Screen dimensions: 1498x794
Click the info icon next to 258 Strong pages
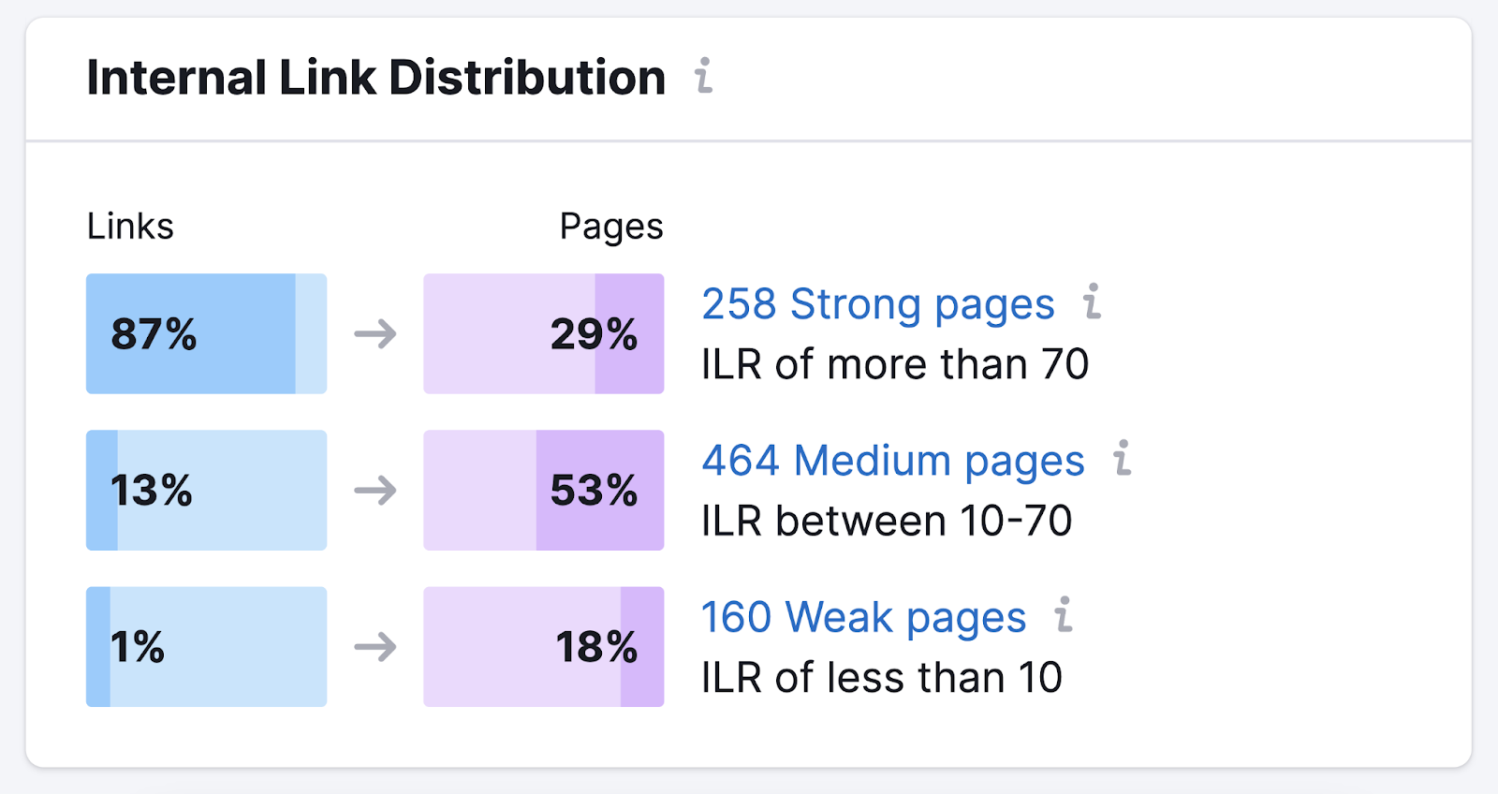[x=1093, y=301]
